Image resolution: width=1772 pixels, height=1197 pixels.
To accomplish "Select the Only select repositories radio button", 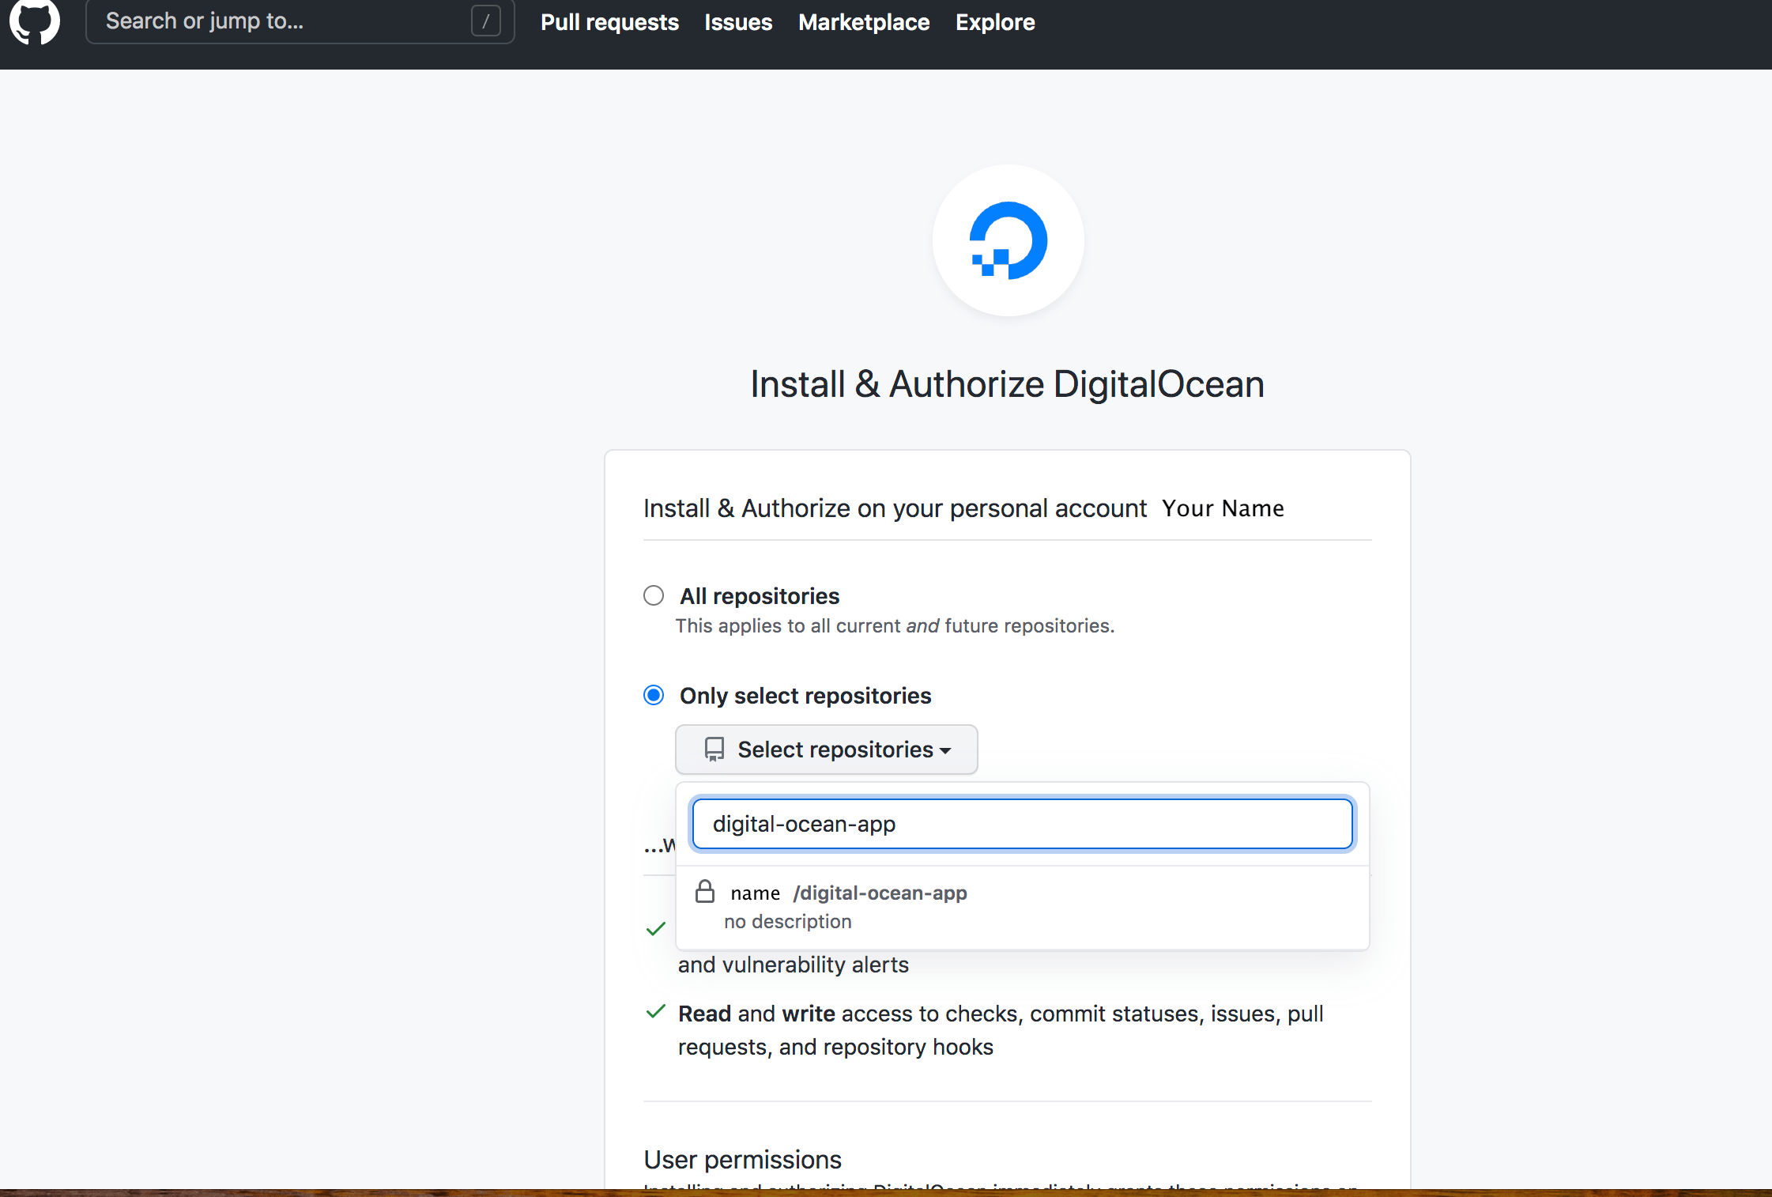I will coord(653,694).
